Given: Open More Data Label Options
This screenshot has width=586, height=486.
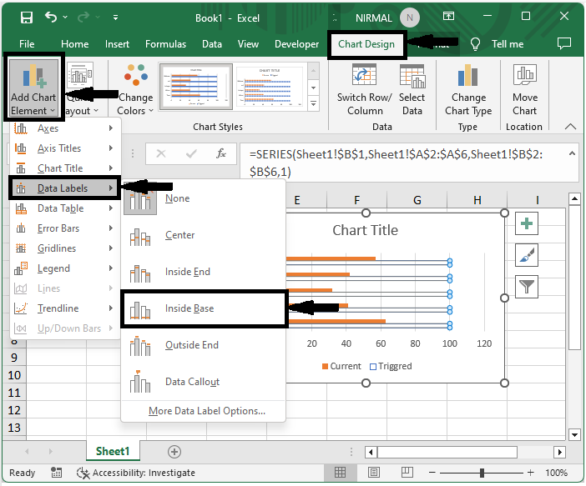Looking at the screenshot, I should point(207,411).
